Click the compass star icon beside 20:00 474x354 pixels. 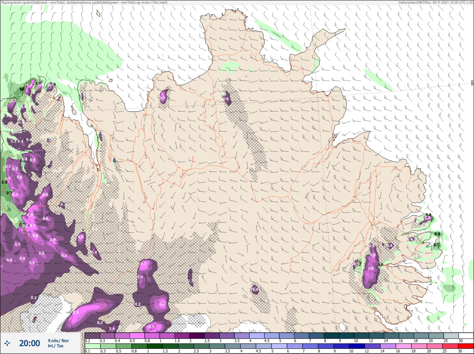(x=7, y=343)
